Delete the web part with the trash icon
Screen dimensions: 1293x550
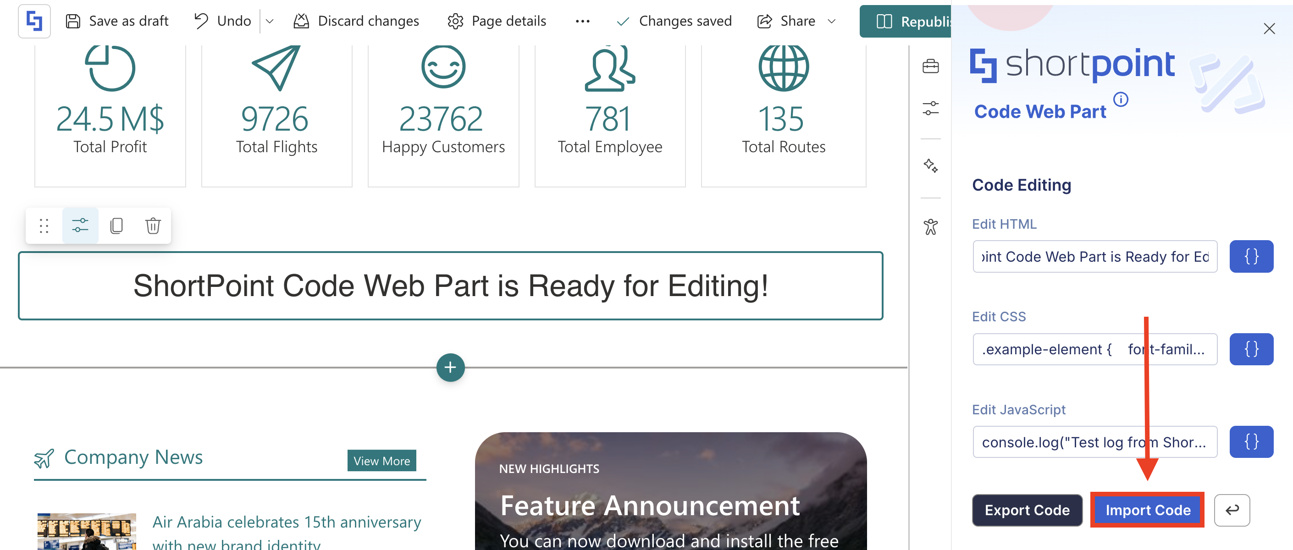[x=153, y=226]
